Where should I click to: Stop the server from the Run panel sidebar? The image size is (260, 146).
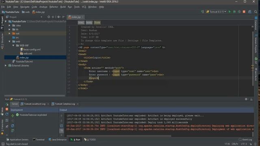click(x=7, y=109)
